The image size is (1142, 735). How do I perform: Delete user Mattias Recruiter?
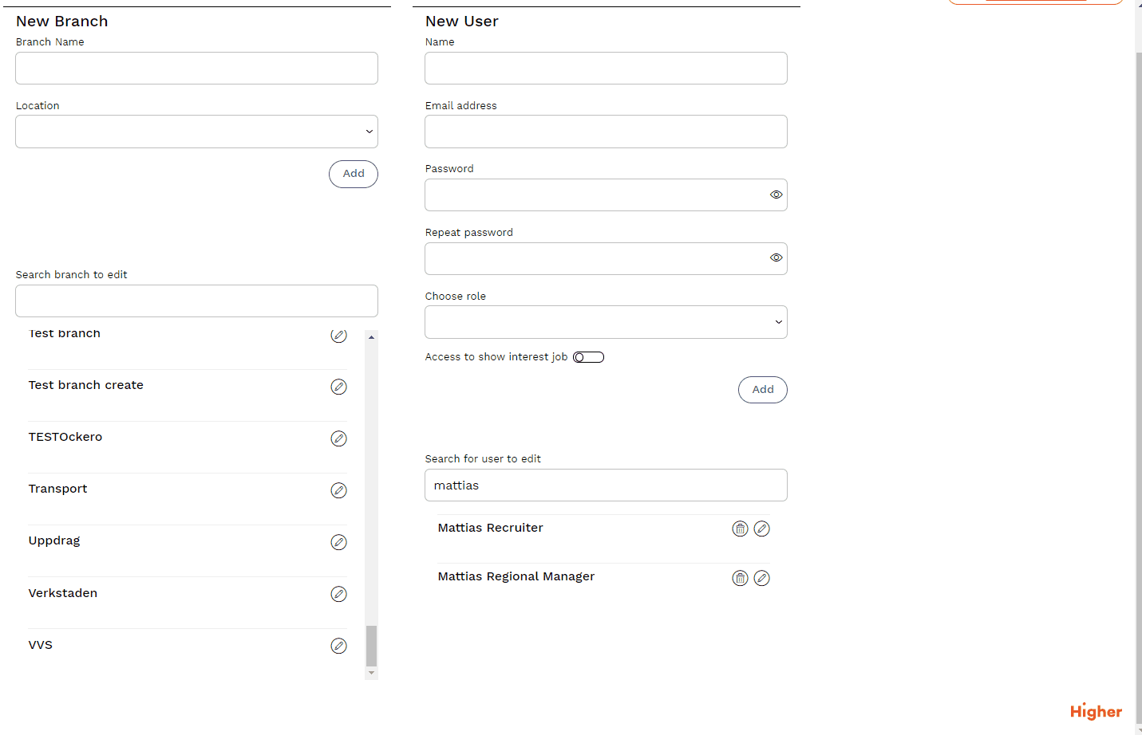coord(740,529)
